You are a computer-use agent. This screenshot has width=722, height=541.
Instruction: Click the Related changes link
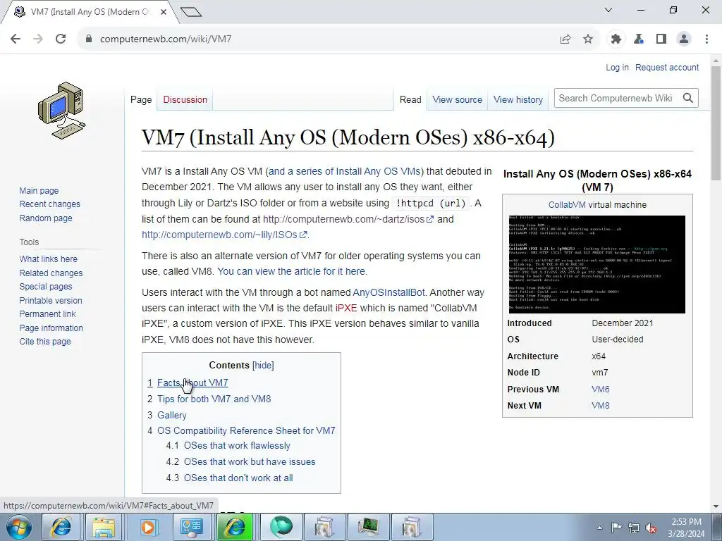[51, 273]
